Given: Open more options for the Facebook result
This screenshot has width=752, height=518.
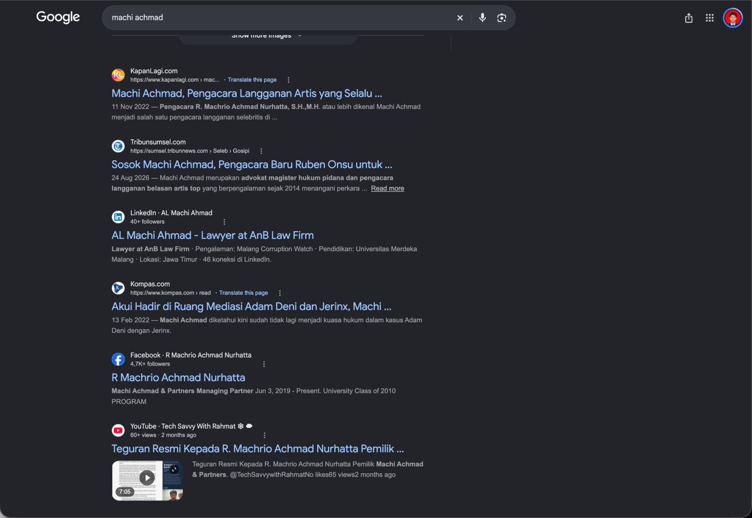Looking at the screenshot, I should point(264,364).
